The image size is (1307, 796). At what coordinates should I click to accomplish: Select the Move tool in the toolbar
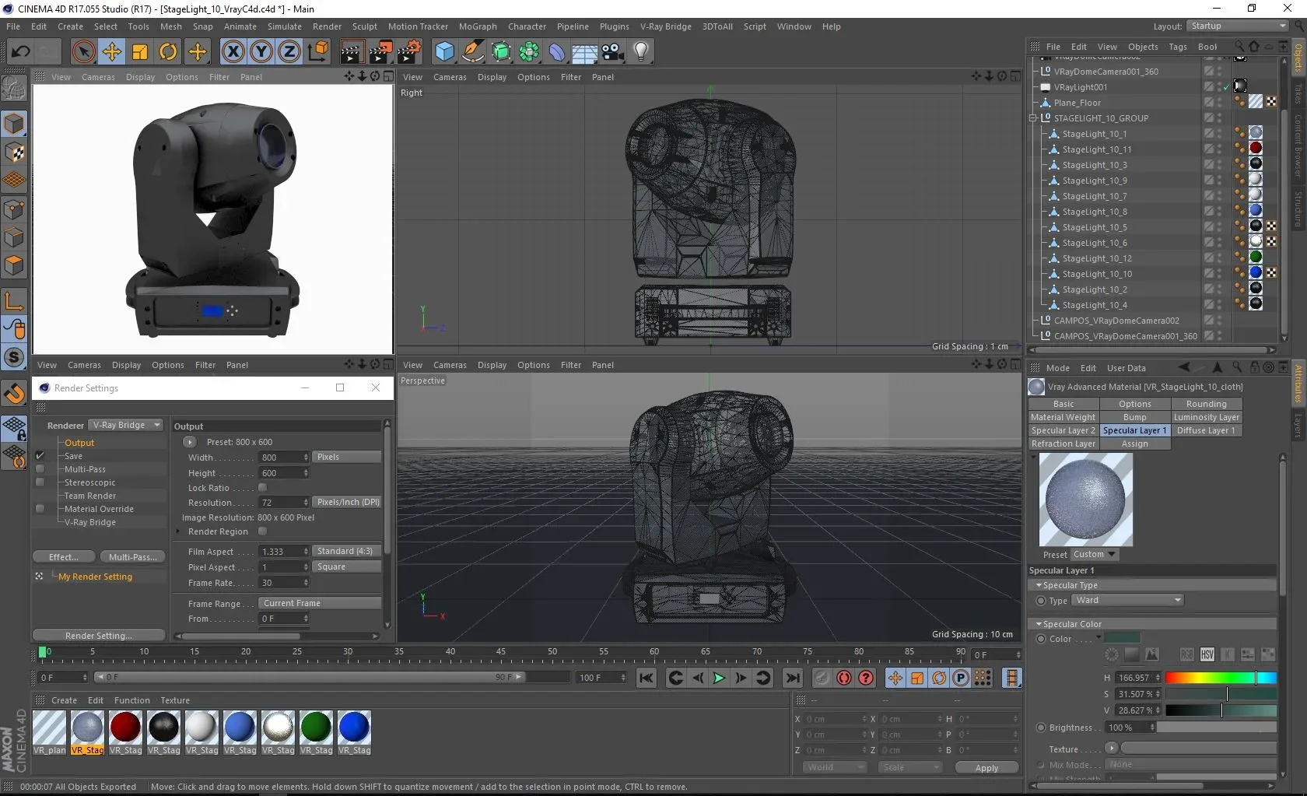click(112, 52)
